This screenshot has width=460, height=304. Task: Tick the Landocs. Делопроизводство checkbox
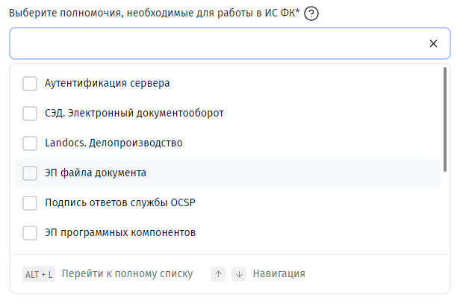[30, 143]
